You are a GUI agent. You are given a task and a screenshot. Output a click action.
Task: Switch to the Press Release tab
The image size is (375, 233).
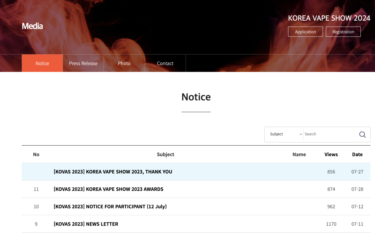[83, 63]
